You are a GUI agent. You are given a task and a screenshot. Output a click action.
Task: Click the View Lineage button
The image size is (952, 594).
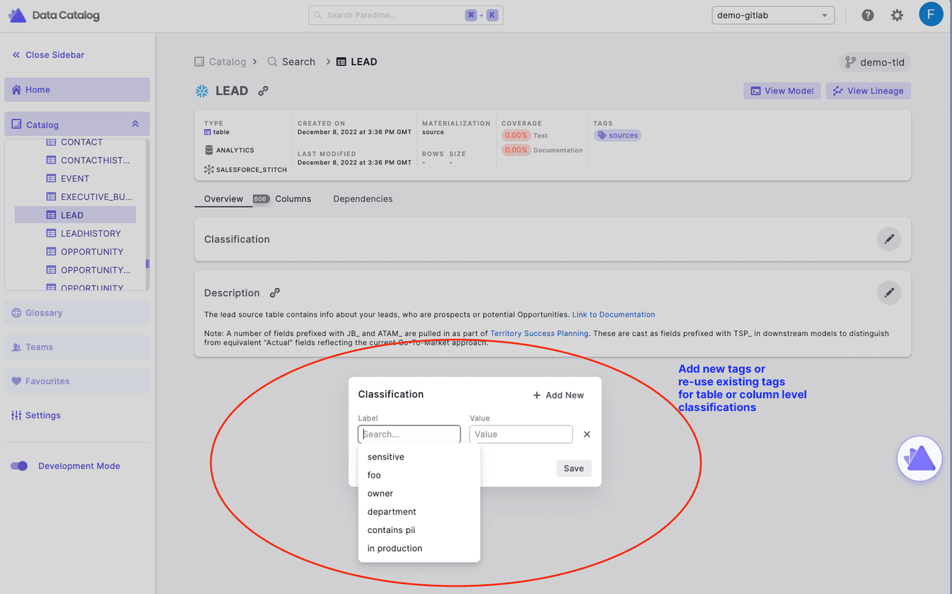pos(868,91)
